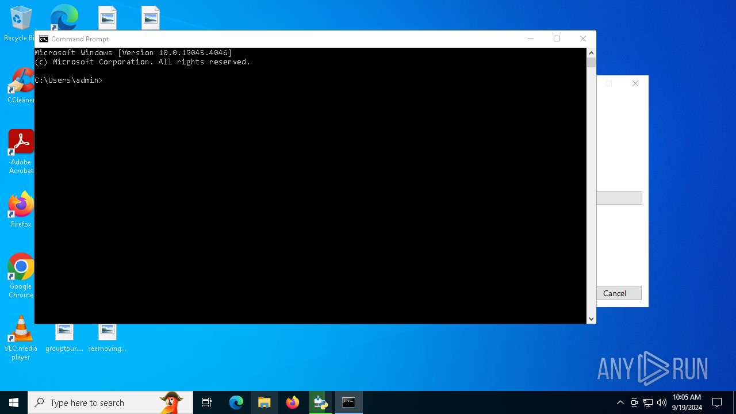Click the network tray icon
This screenshot has width=736, height=414.
pos(648,402)
